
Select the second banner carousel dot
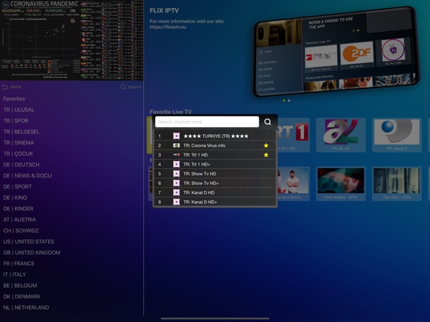click(x=289, y=101)
